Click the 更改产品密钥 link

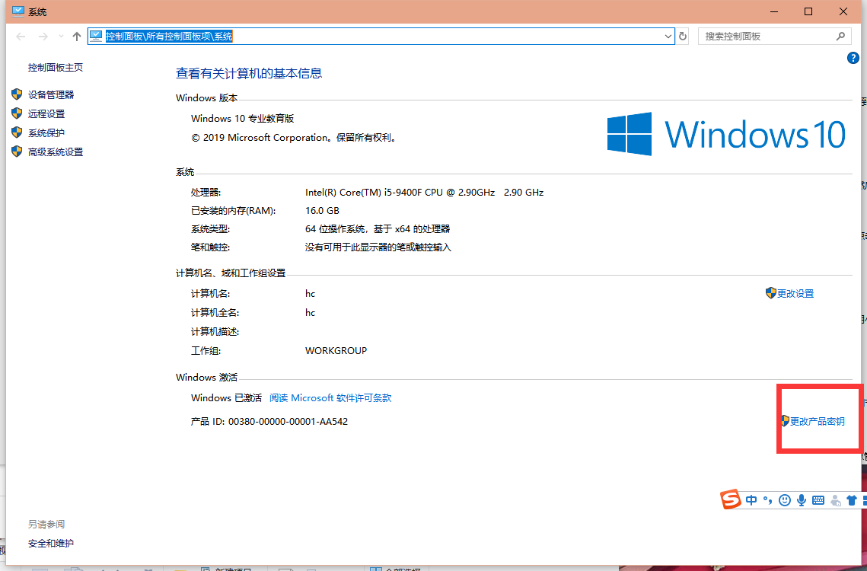click(817, 421)
